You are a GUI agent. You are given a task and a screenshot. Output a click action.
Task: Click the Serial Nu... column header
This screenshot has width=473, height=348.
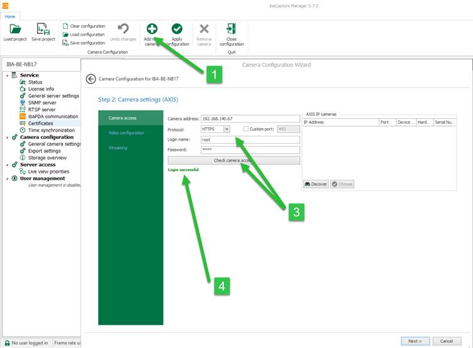coord(445,122)
